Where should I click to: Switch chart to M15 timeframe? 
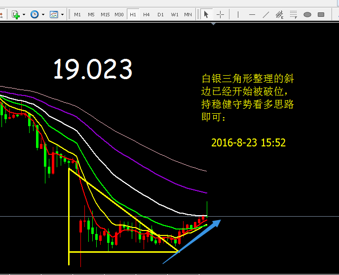[105, 15]
